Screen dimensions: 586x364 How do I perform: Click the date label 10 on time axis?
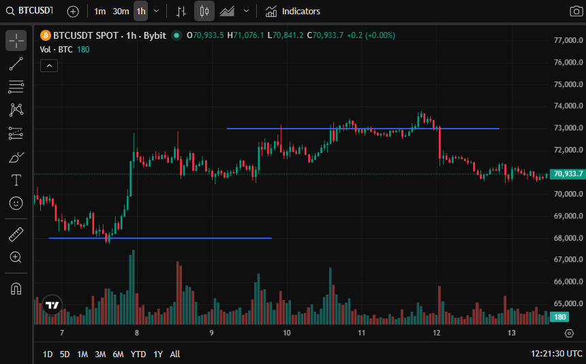coord(287,333)
